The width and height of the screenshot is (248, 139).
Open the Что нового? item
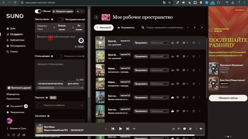point(17,106)
